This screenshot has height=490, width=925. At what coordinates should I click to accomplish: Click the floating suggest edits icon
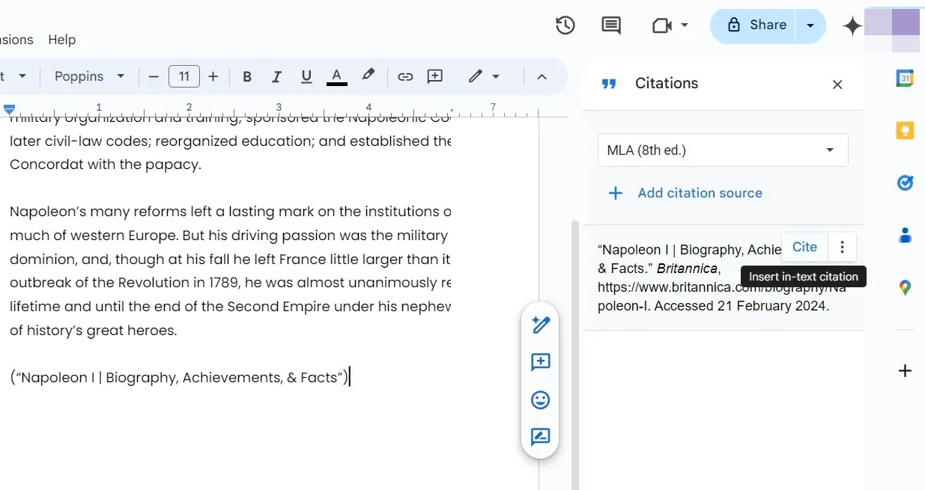540,437
